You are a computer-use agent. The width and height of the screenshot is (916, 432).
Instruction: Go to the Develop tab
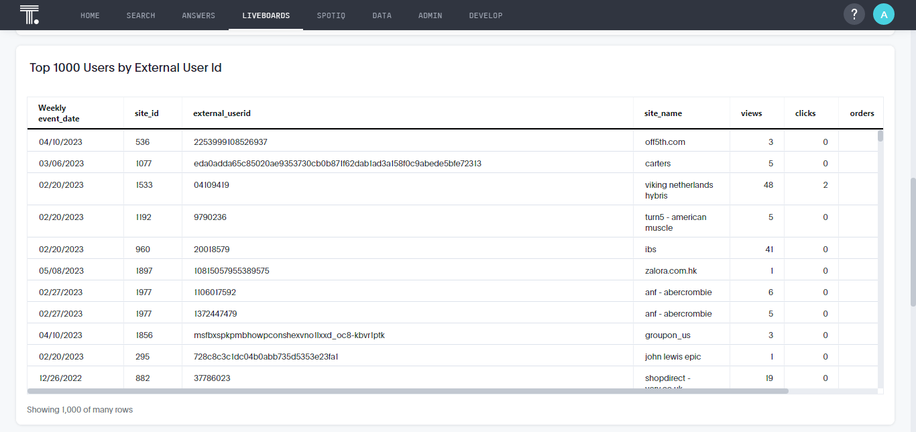click(x=485, y=15)
